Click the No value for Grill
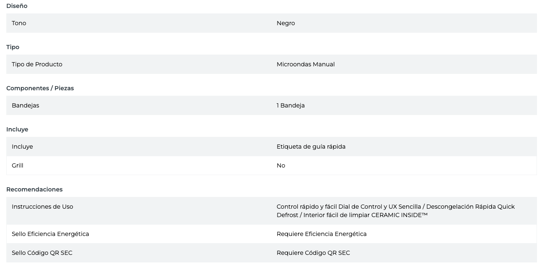Viewport: 542px width, 270px height. point(281,165)
